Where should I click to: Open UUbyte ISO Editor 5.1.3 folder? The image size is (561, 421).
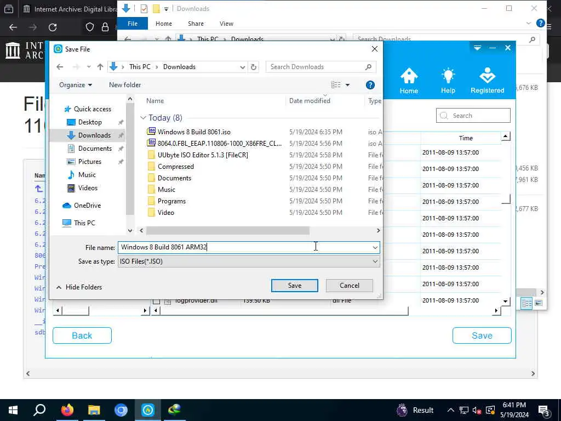(203, 155)
